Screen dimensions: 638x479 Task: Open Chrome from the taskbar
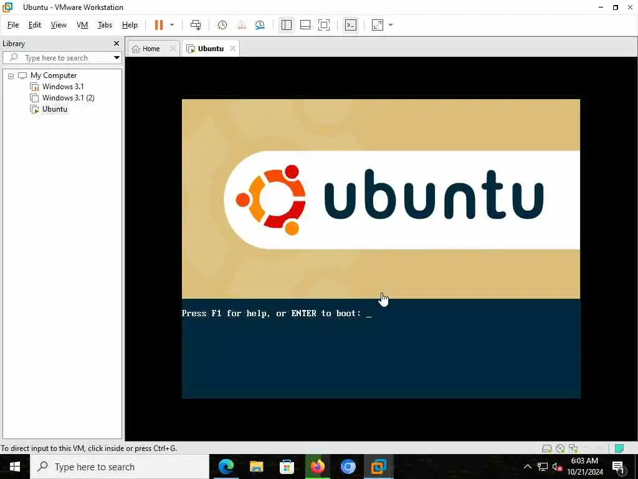tap(348, 467)
